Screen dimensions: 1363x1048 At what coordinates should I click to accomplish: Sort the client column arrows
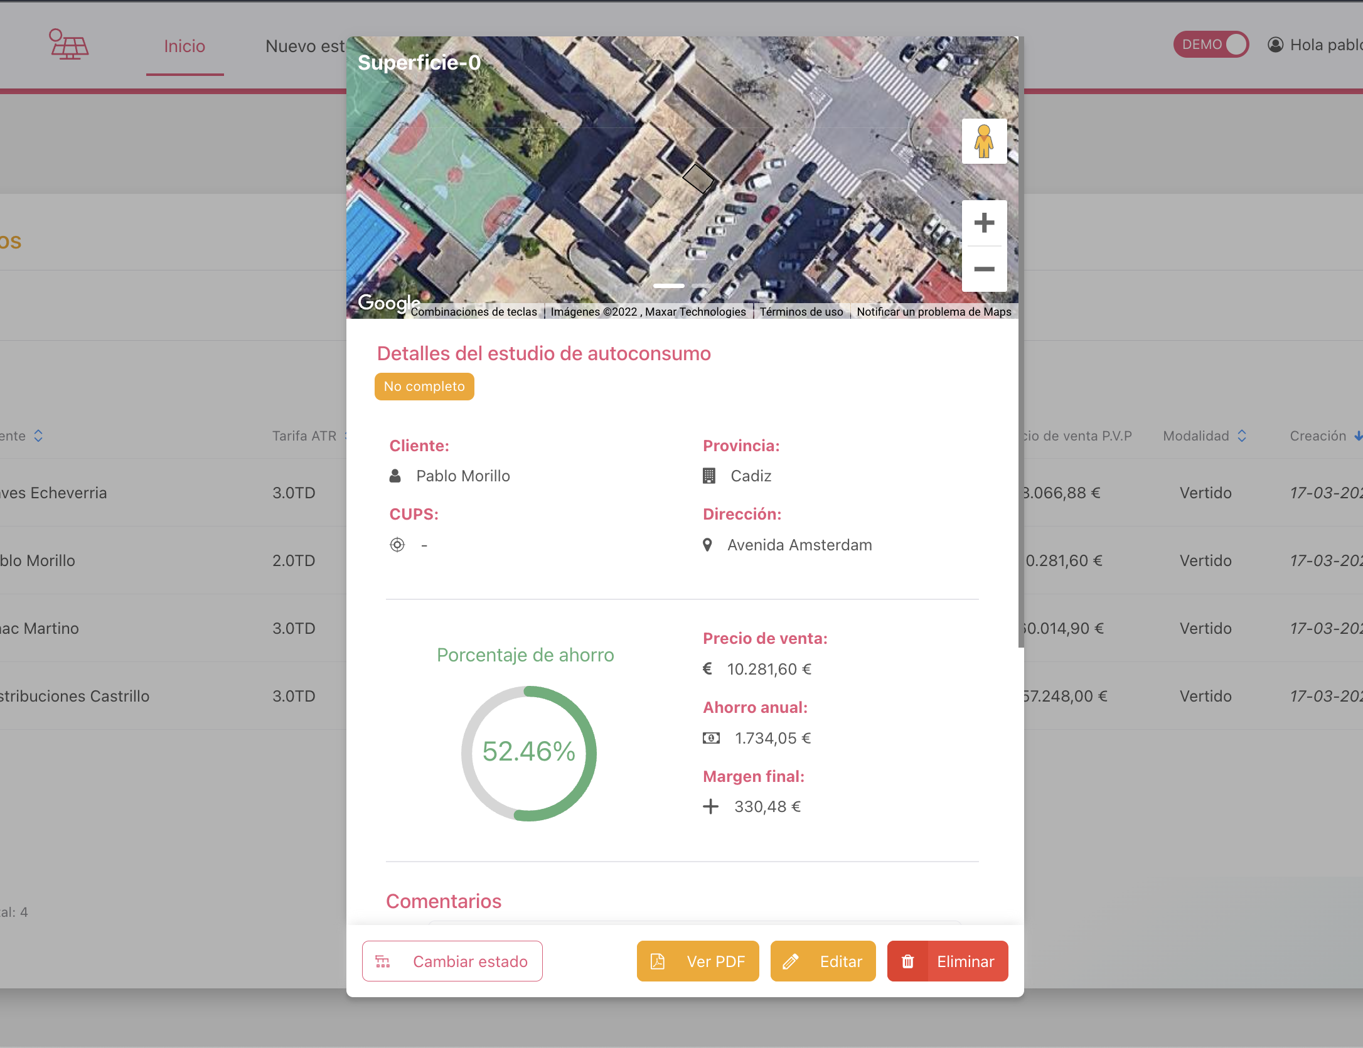(38, 436)
